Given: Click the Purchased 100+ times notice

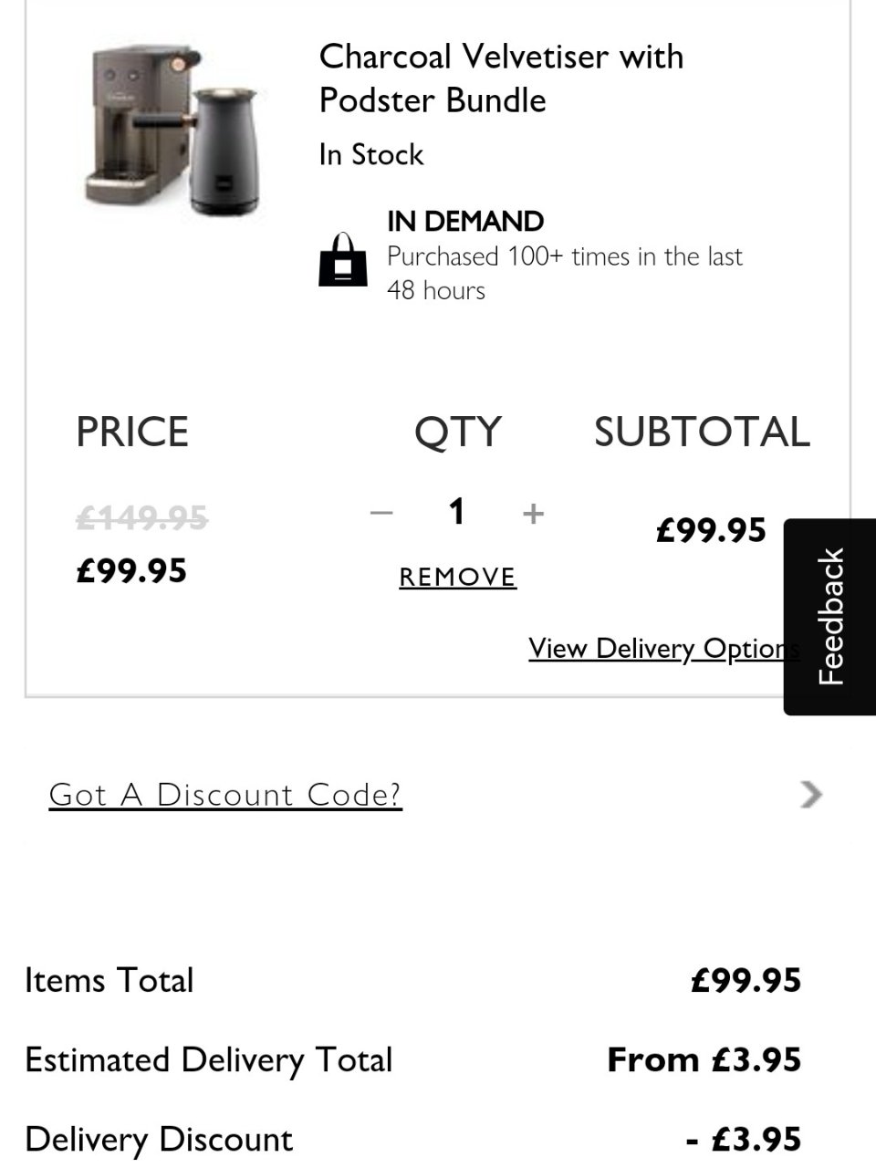Looking at the screenshot, I should click(x=564, y=273).
